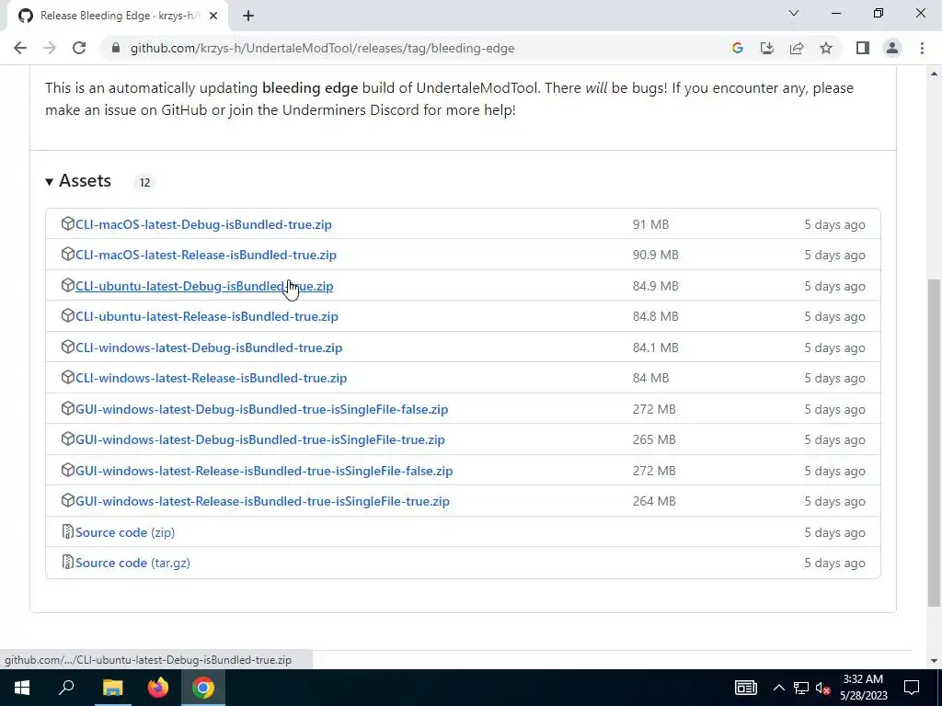Click the 84.9 MB size text
The image size is (942, 706).
655,287
